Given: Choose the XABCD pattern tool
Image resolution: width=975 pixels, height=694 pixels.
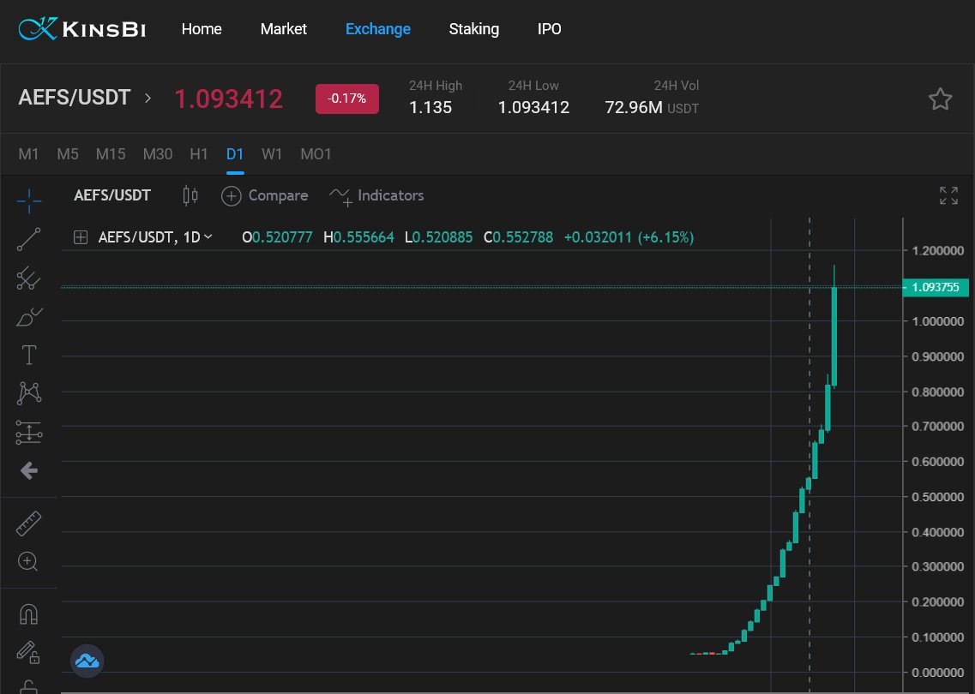Looking at the screenshot, I should coord(28,393).
